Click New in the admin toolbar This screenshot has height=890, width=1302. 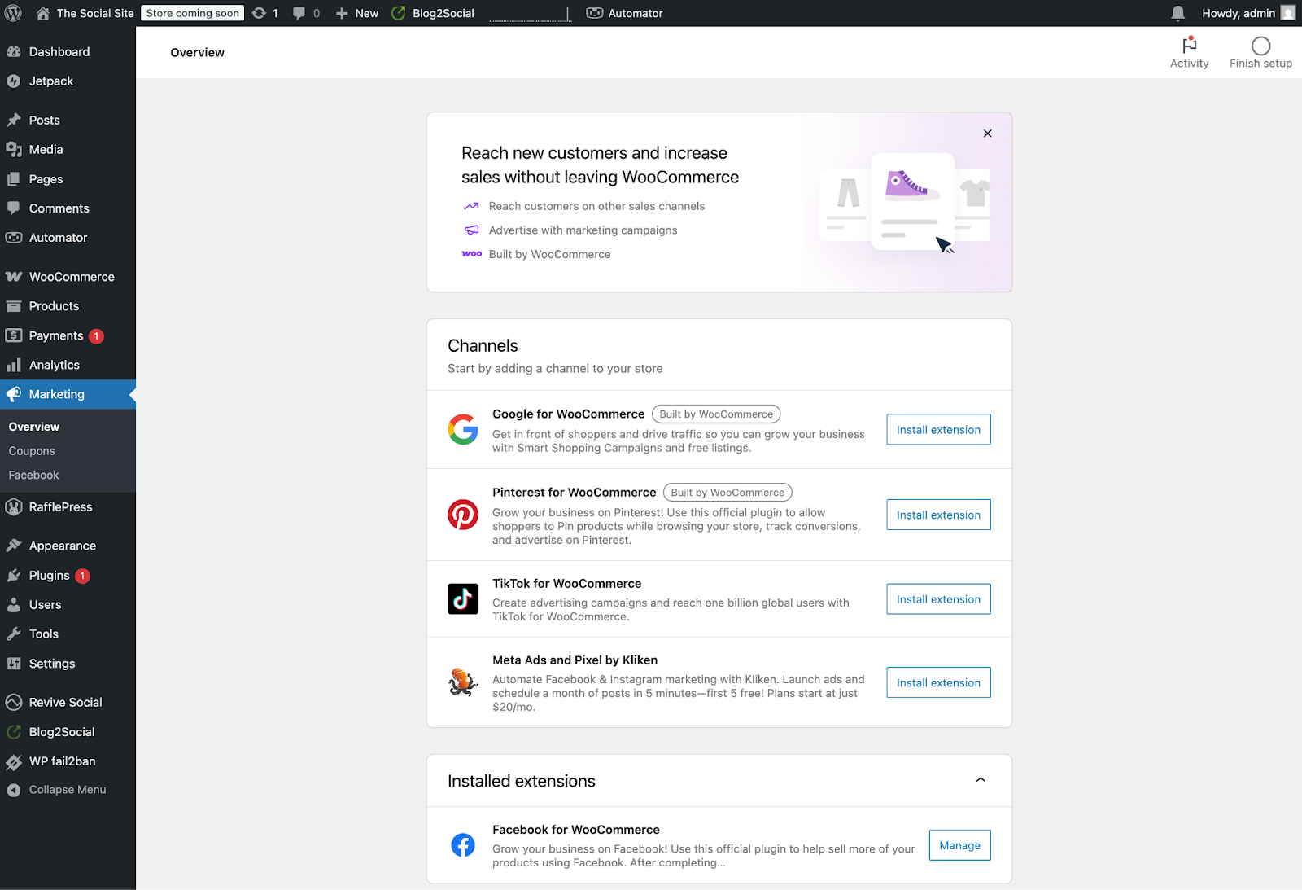[x=356, y=13]
